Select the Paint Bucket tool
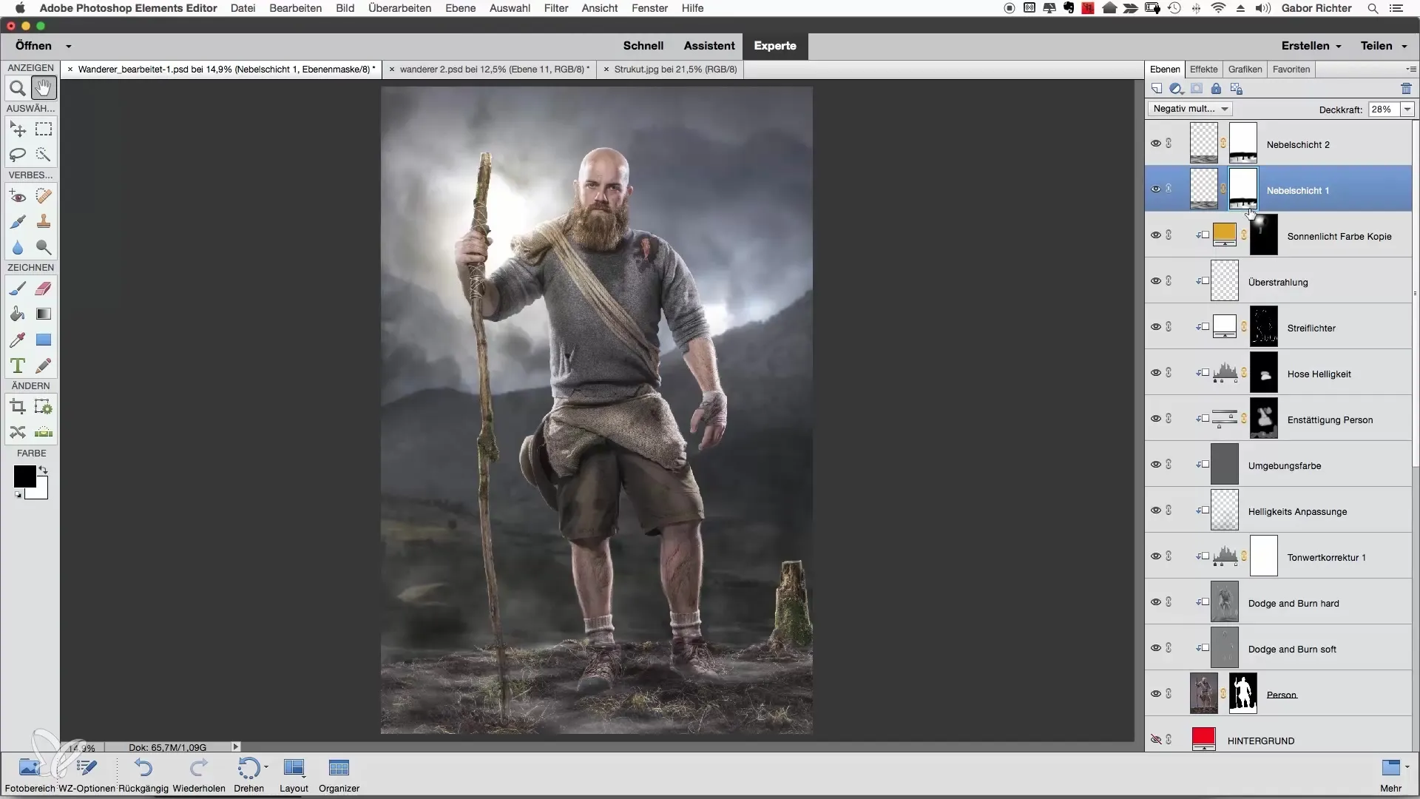1420x799 pixels. [x=18, y=314]
